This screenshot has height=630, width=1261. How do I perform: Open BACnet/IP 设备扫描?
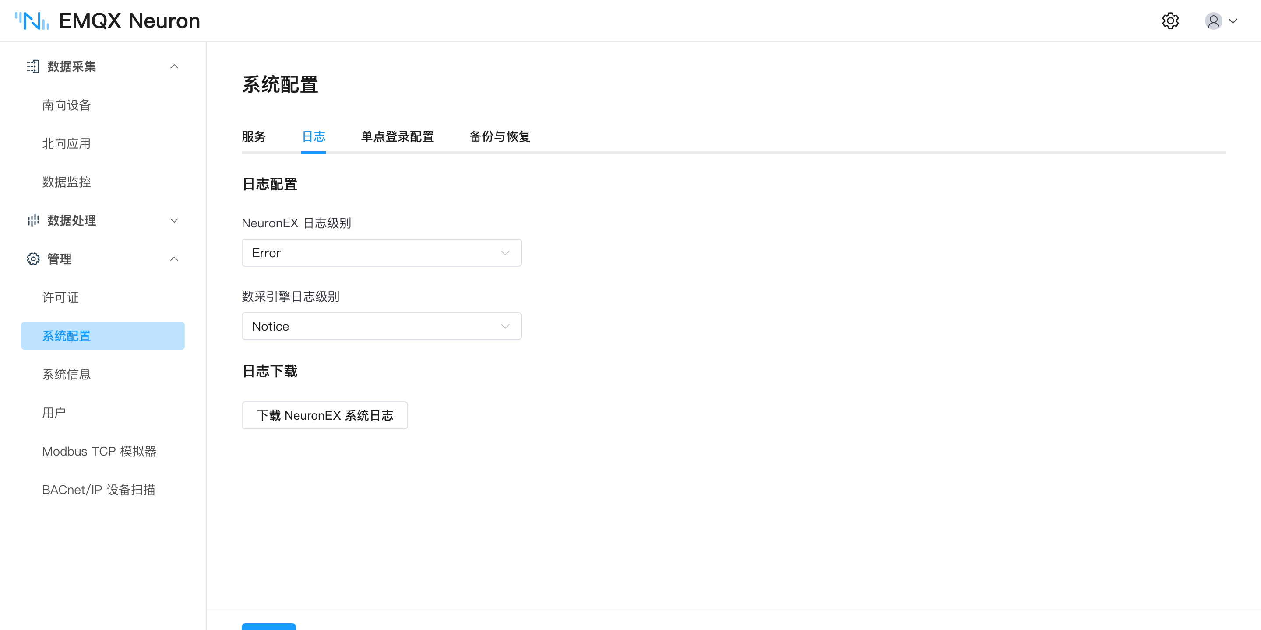click(x=99, y=490)
